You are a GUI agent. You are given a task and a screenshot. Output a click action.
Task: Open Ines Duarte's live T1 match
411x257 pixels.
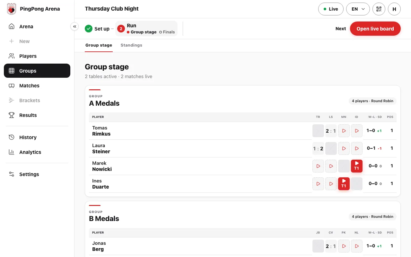[x=344, y=184]
